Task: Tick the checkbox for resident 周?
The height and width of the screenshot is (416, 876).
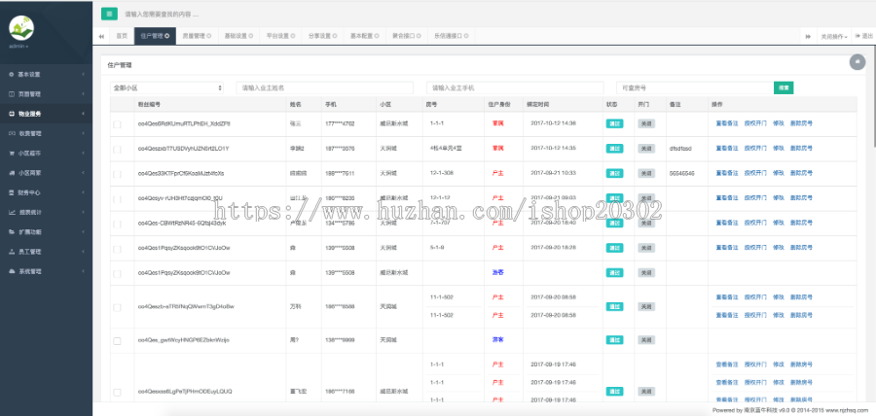Action: tap(117, 341)
